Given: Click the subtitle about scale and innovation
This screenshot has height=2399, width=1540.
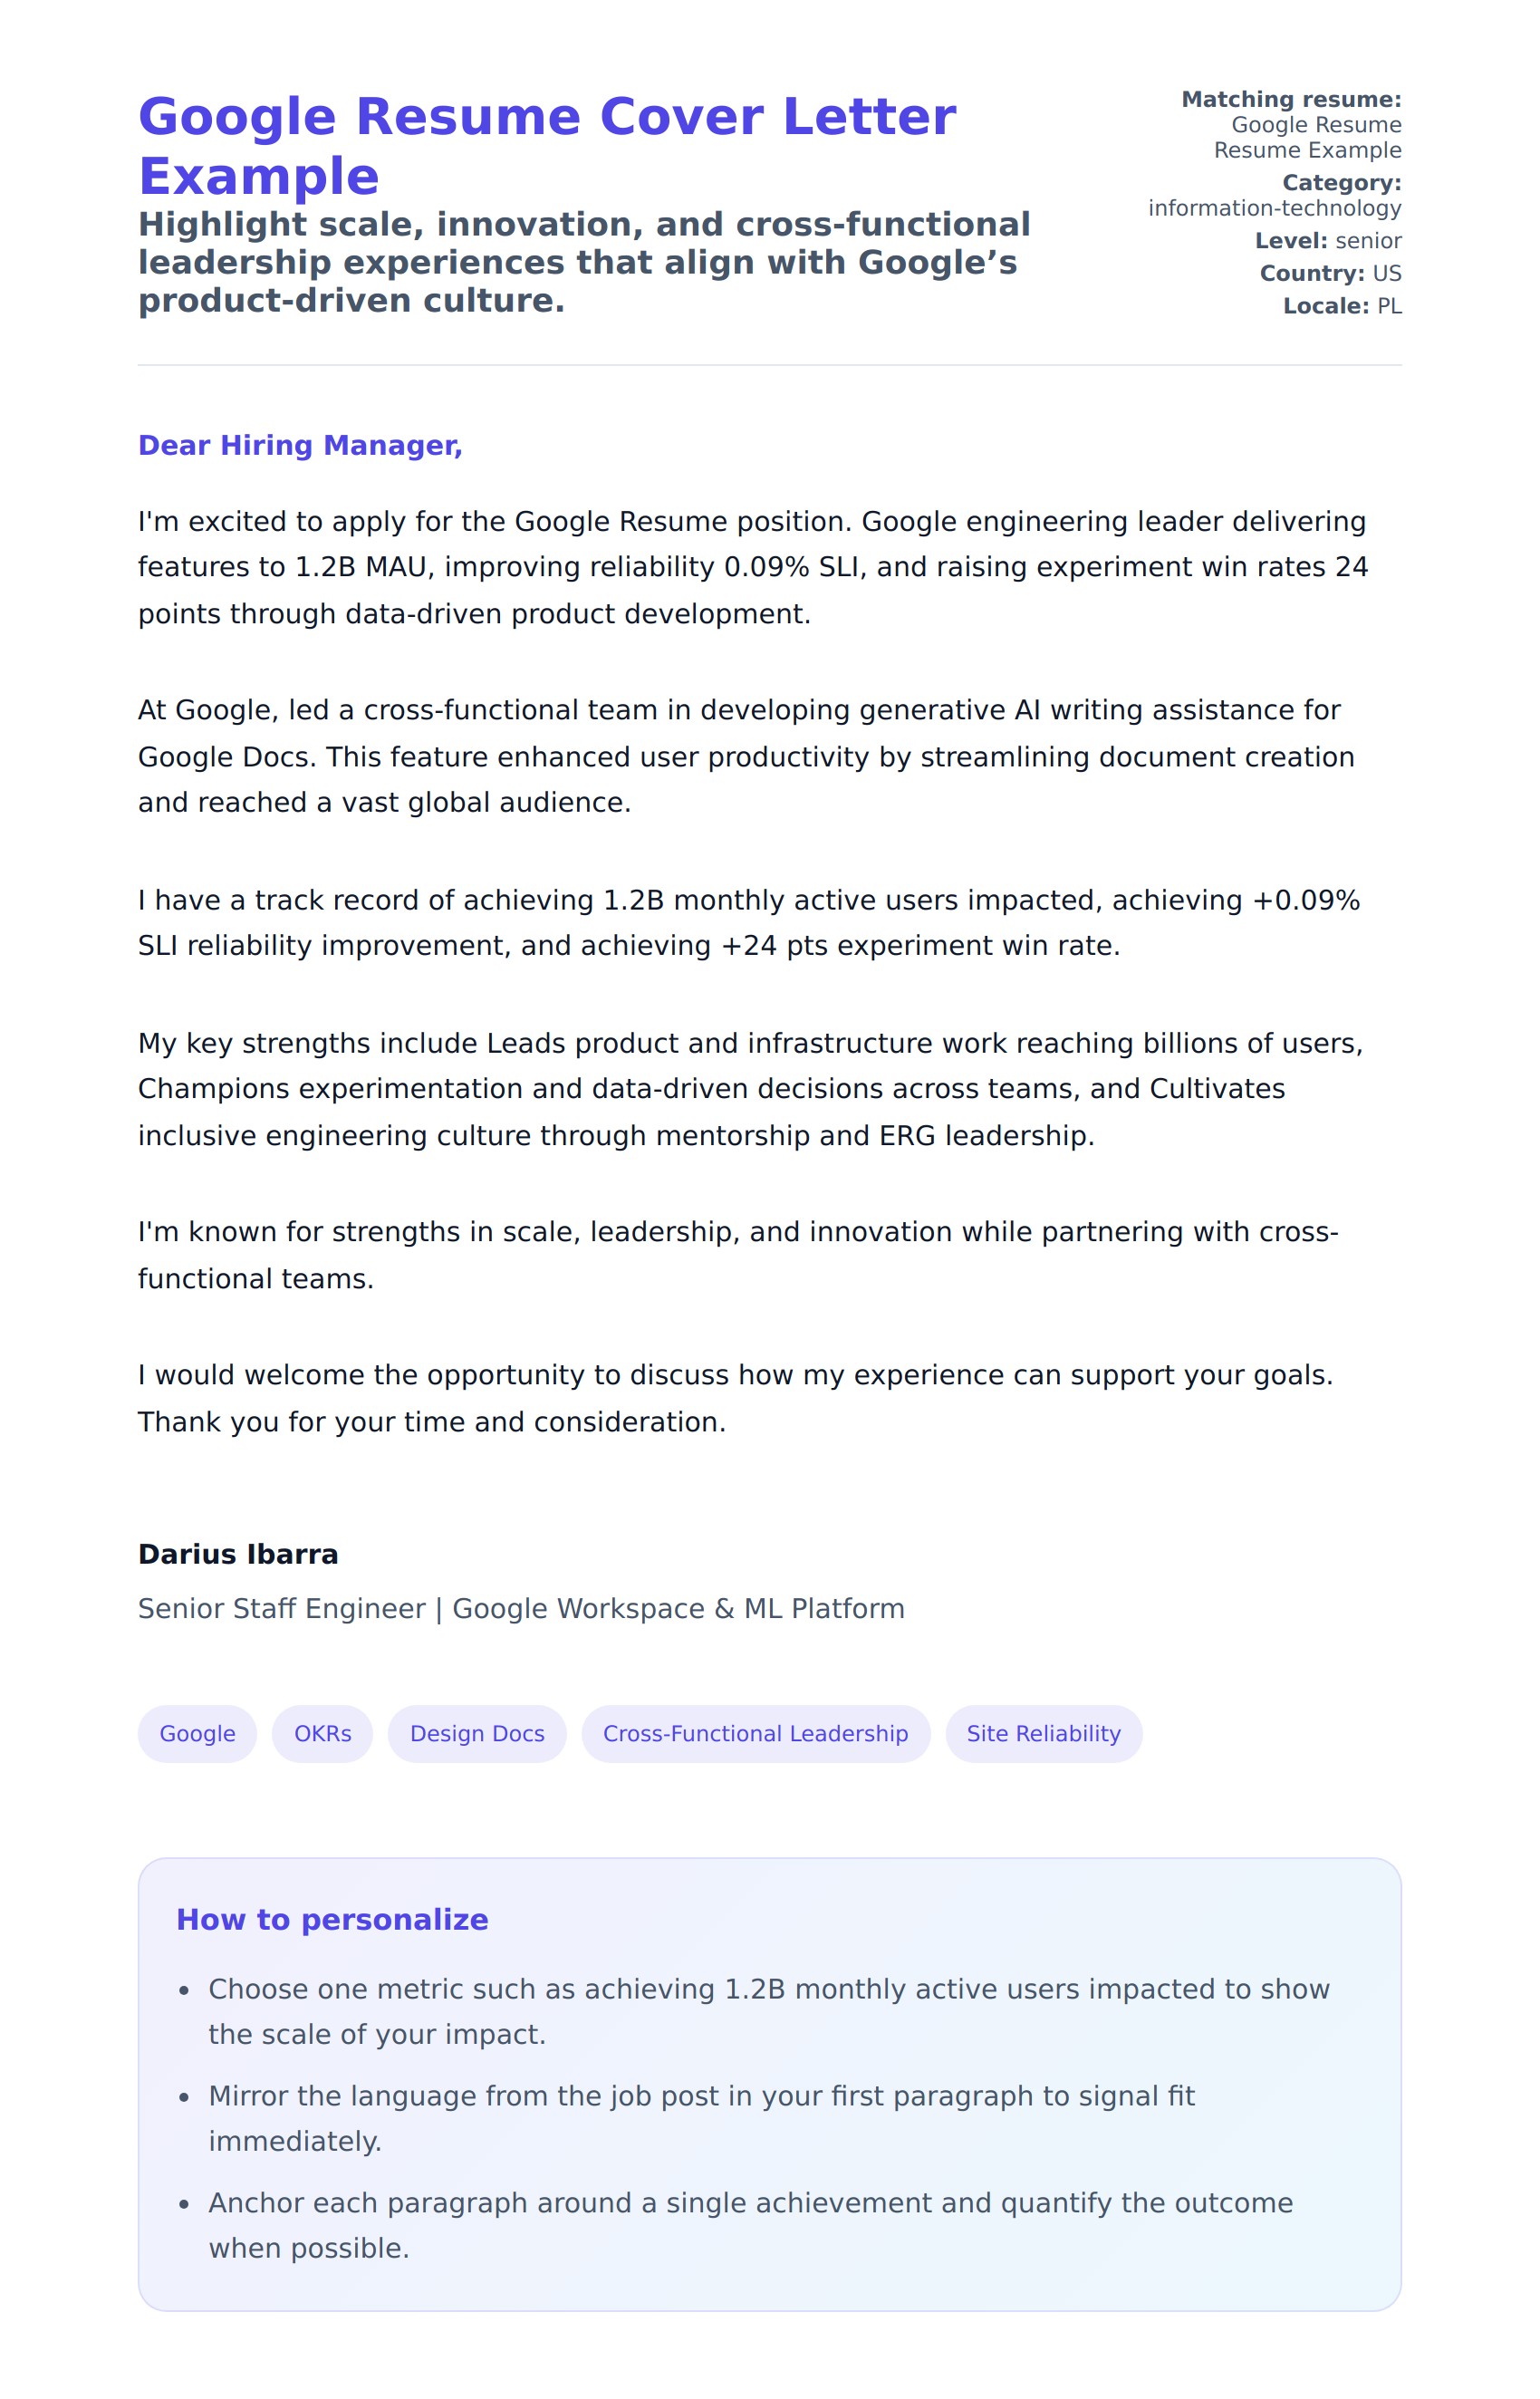Looking at the screenshot, I should (x=583, y=262).
